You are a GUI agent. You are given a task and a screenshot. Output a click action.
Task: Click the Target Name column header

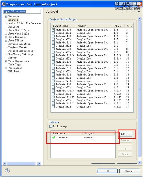click(63, 26)
